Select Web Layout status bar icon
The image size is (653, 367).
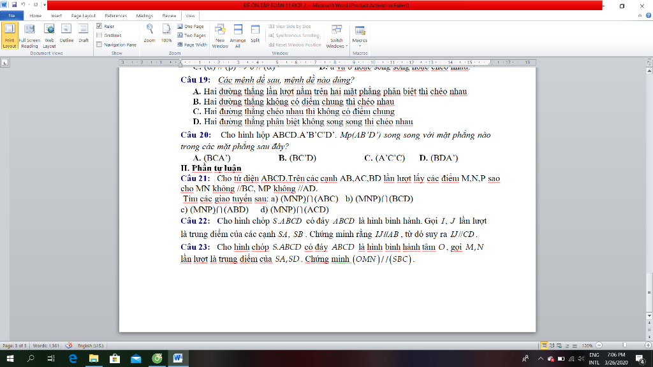(559, 345)
